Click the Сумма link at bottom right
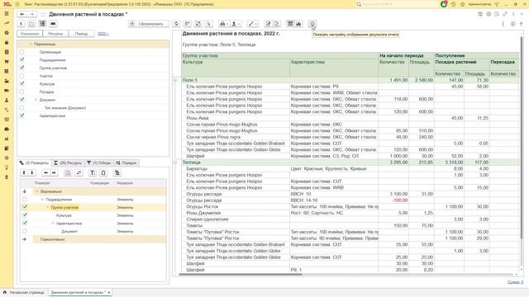529x297 pixels. pos(515,282)
